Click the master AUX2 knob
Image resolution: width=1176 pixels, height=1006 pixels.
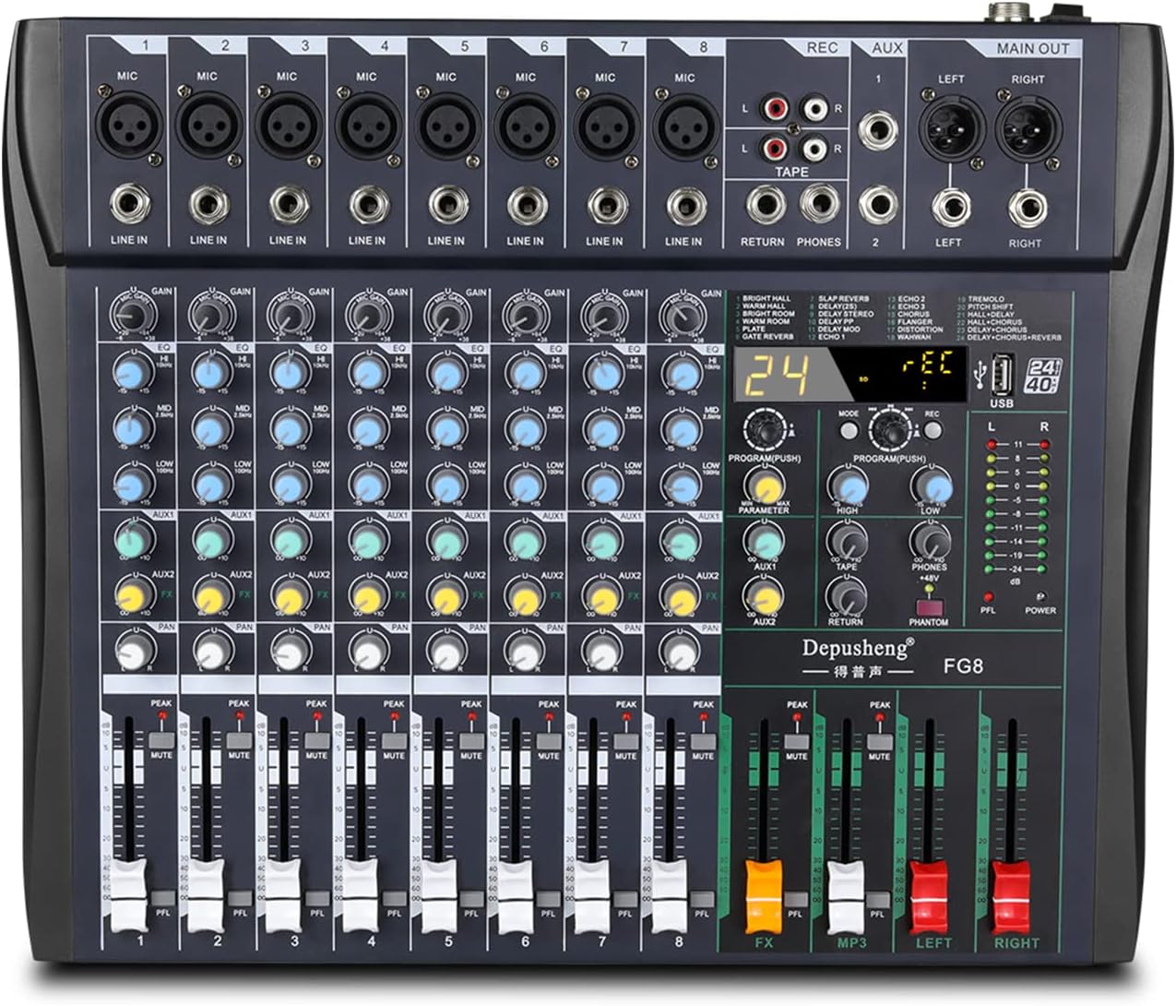764,596
